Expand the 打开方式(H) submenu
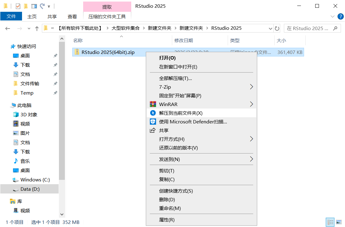This screenshot has width=345, height=227. (201, 139)
